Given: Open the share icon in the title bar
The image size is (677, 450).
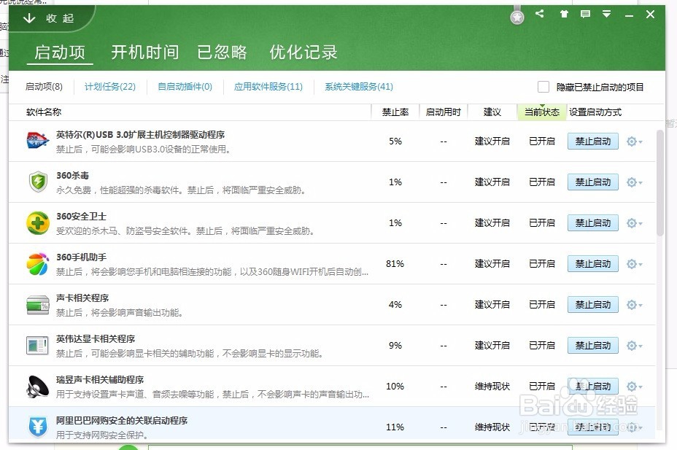Looking at the screenshot, I should pos(539,13).
